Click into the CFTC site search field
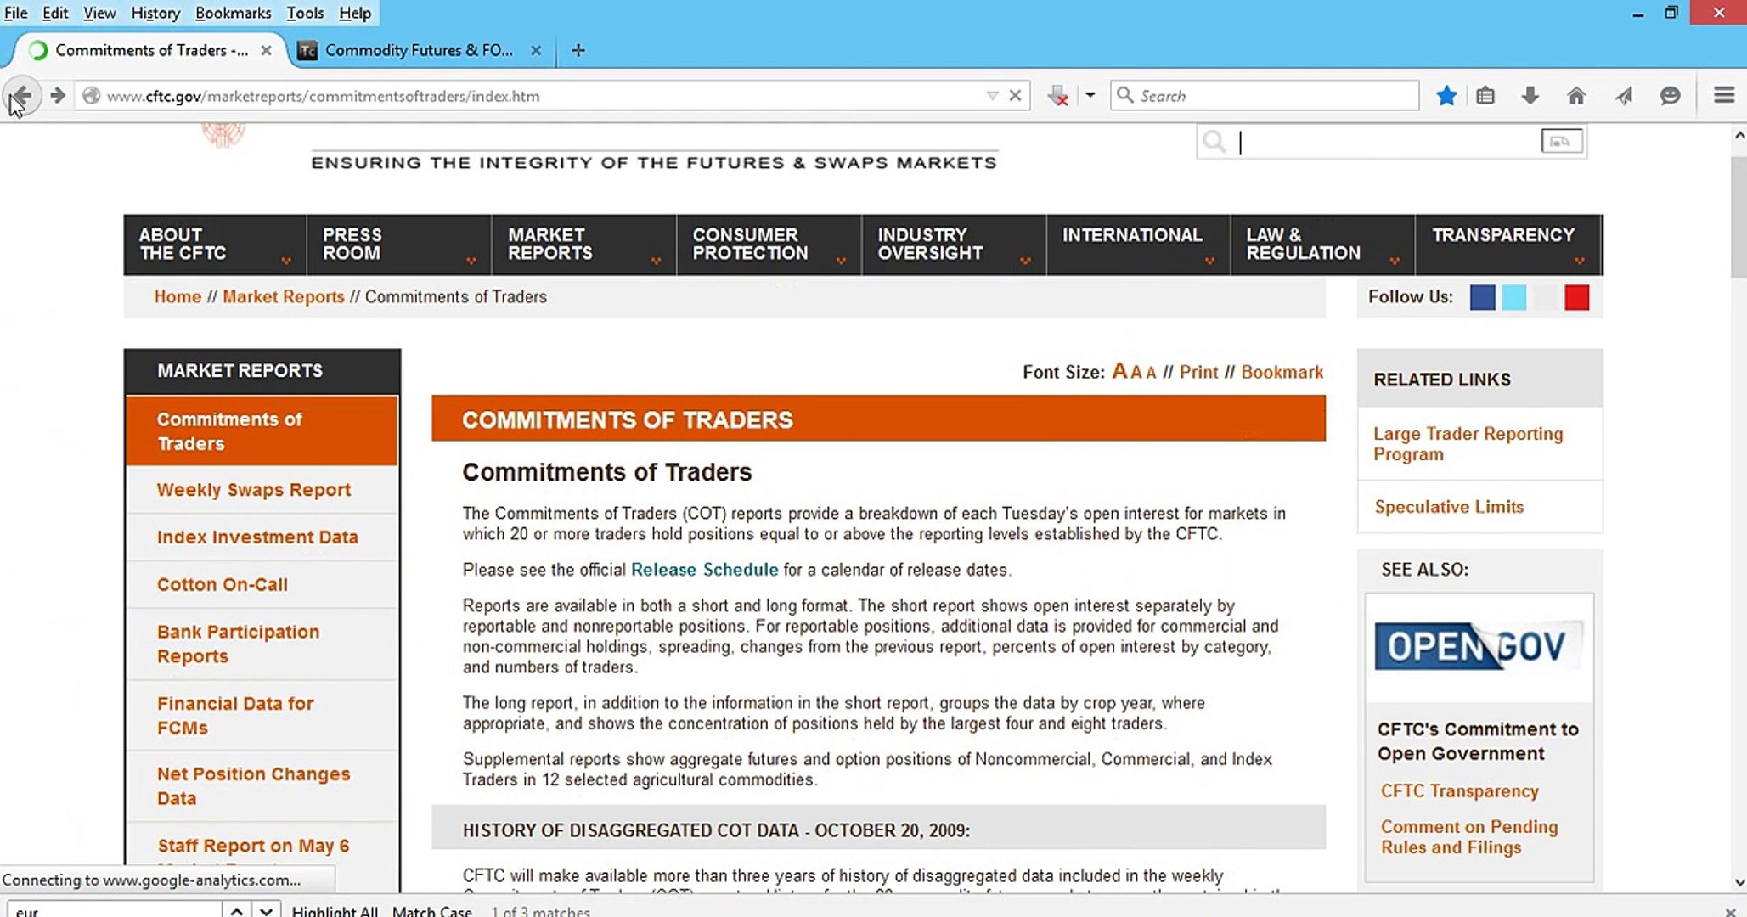1747x917 pixels. pos(1389,142)
